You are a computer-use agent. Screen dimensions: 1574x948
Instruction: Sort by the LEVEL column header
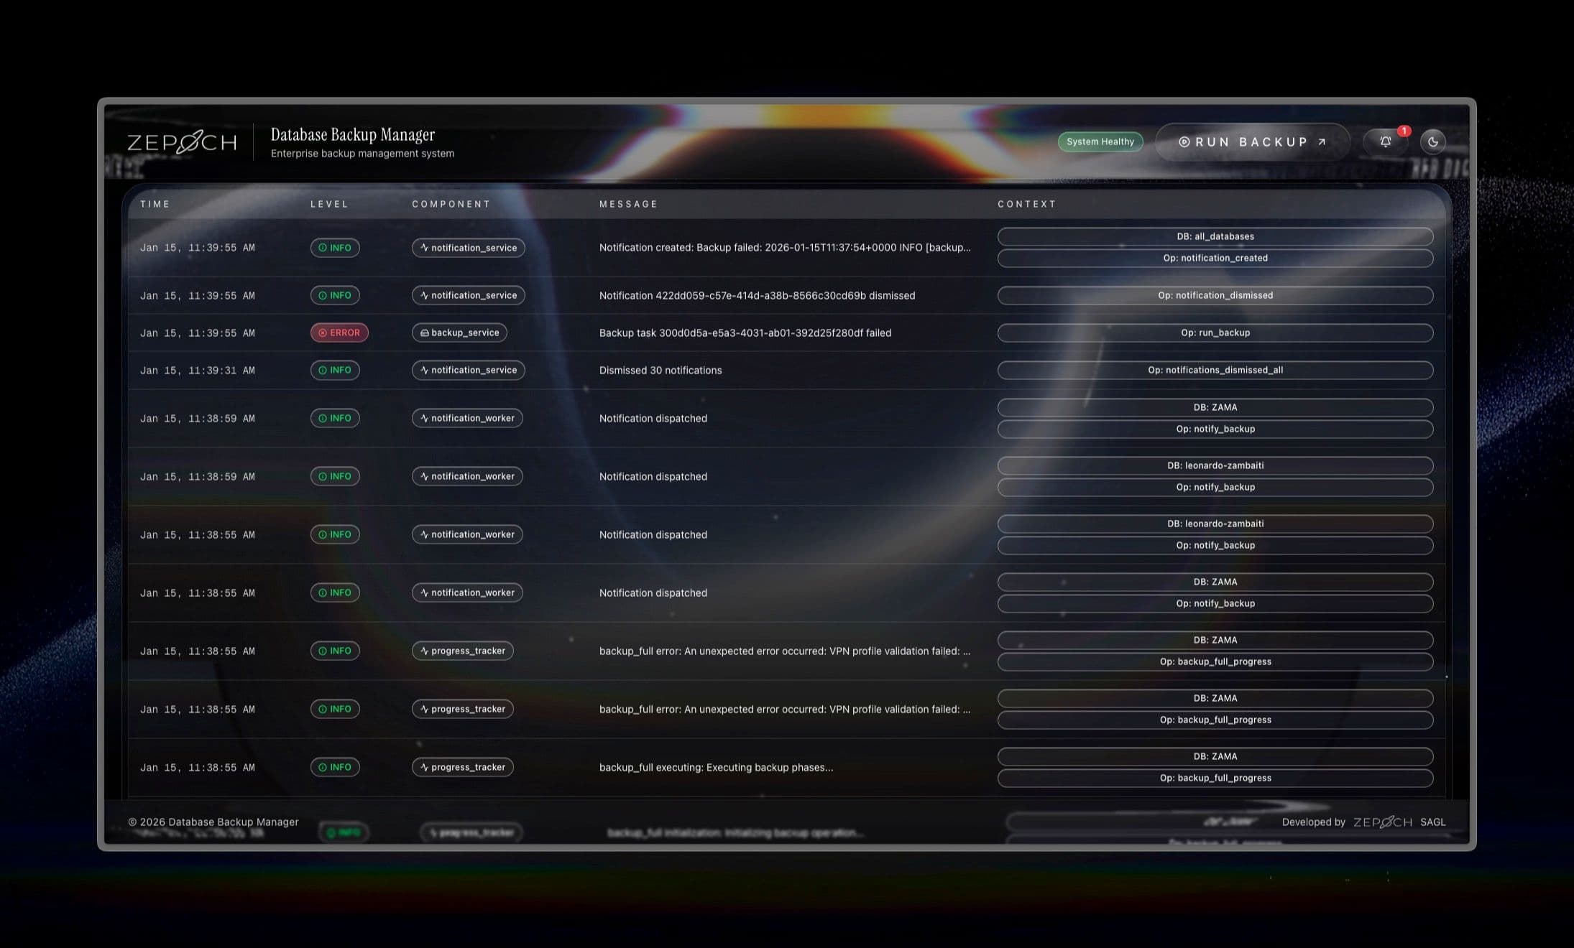pos(329,204)
